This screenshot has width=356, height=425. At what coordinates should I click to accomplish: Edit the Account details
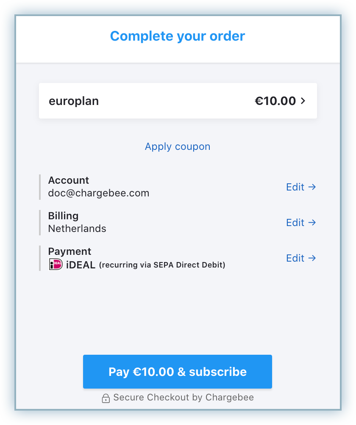tap(301, 187)
